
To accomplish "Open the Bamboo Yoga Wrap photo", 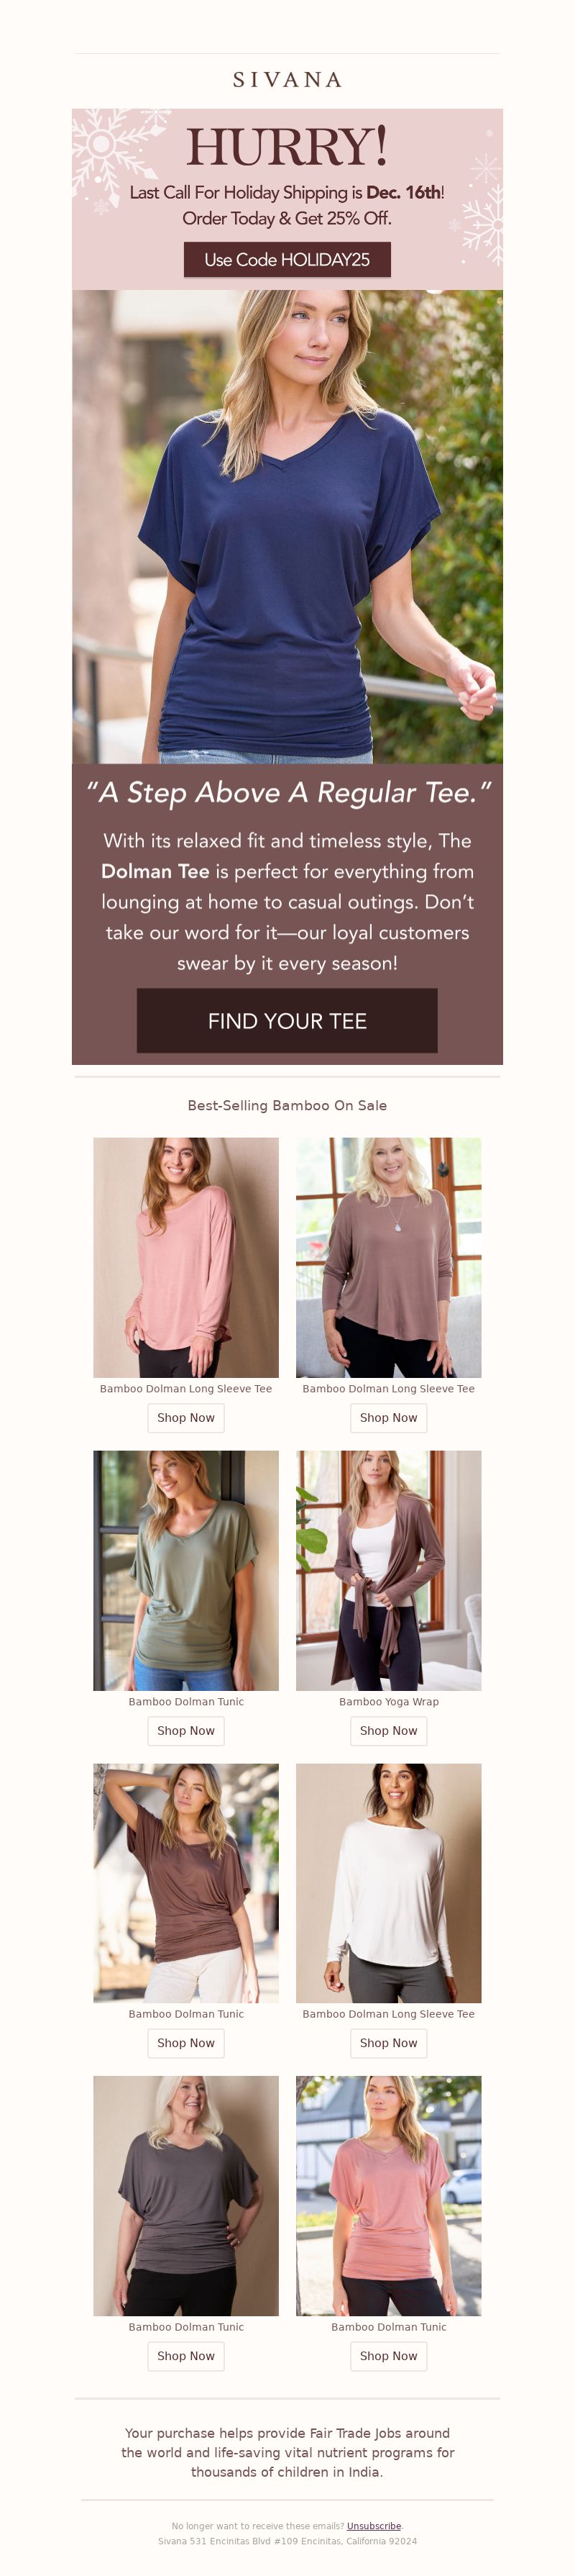I will (x=388, y=1571).
